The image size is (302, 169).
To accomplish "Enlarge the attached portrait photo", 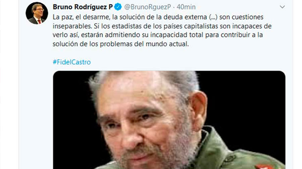I will (x=169, y=120).
